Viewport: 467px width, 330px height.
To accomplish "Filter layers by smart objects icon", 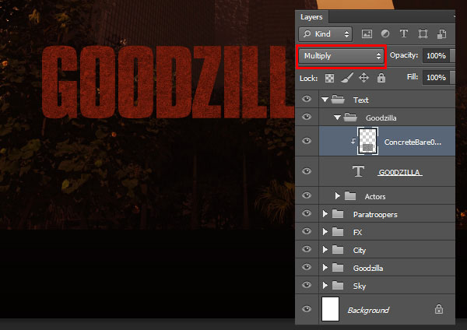I will click(x=441, y=33).
